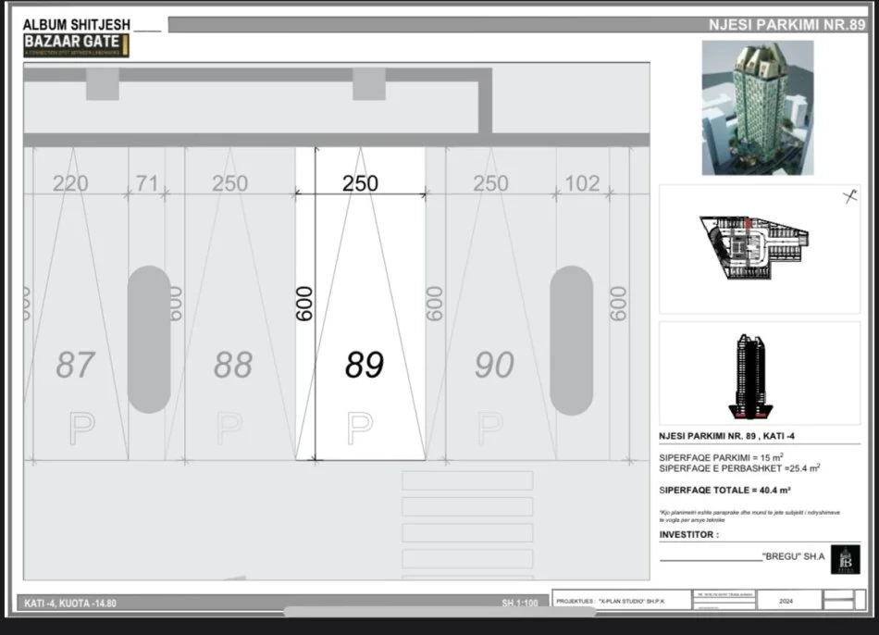
Task: Click the KATI -4, KUOTA -14.80 label
Action: (x=70, y=604)
